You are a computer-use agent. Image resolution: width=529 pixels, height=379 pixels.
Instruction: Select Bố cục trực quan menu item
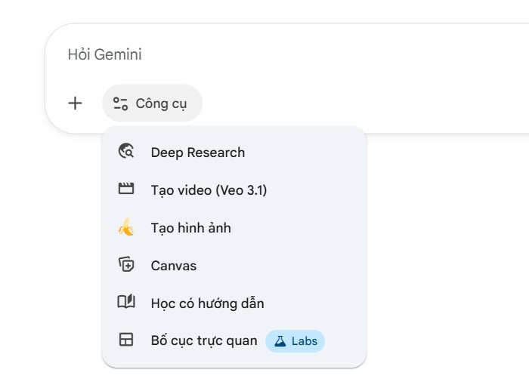[204, 341]
